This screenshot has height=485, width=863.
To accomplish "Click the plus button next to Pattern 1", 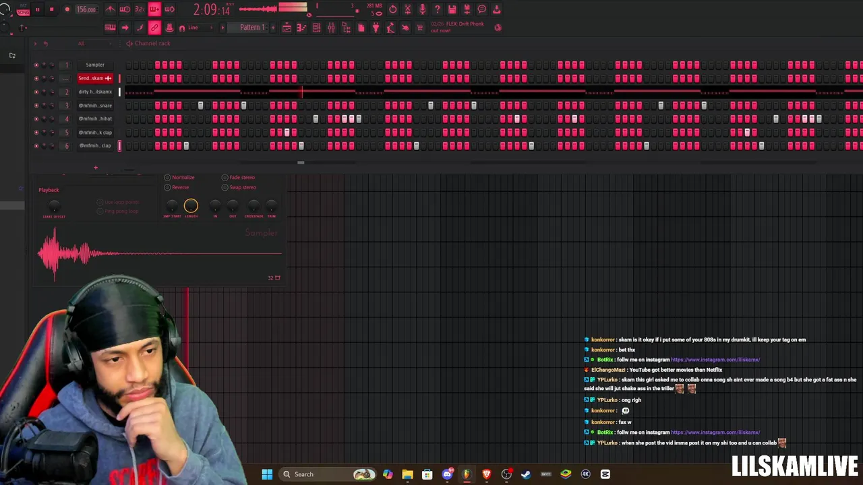I will (x=272, y=28).
